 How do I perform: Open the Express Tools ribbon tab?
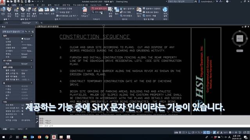(96, 5)
